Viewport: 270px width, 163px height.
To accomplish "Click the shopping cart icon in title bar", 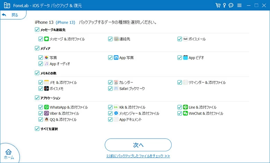I will (x=218, y=5).
